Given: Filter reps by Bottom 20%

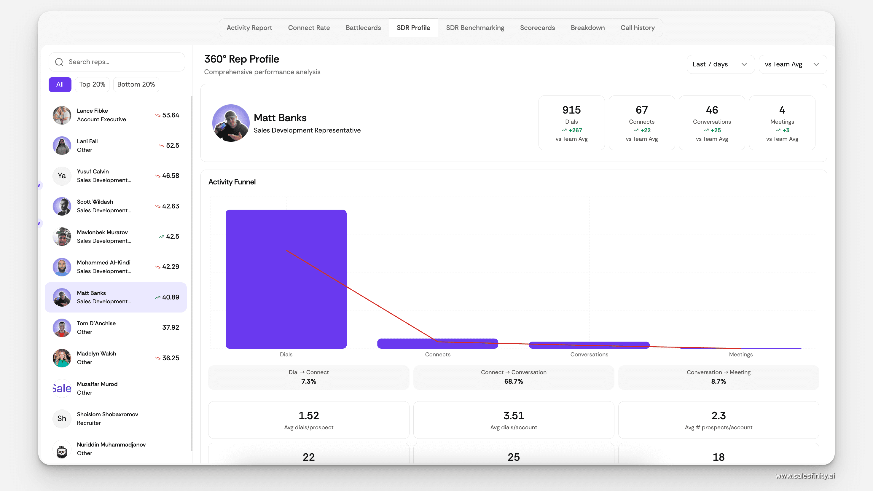Looking at the screenshot, I should (x=136, y=85).
